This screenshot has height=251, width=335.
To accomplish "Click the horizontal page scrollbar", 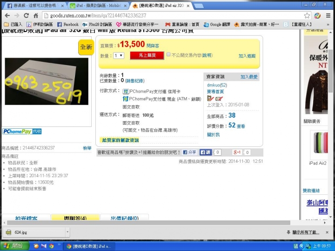I will (148, 223).
